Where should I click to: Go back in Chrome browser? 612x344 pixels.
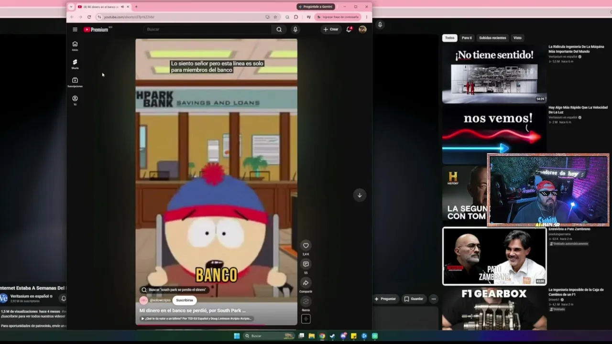coord(72,17)
